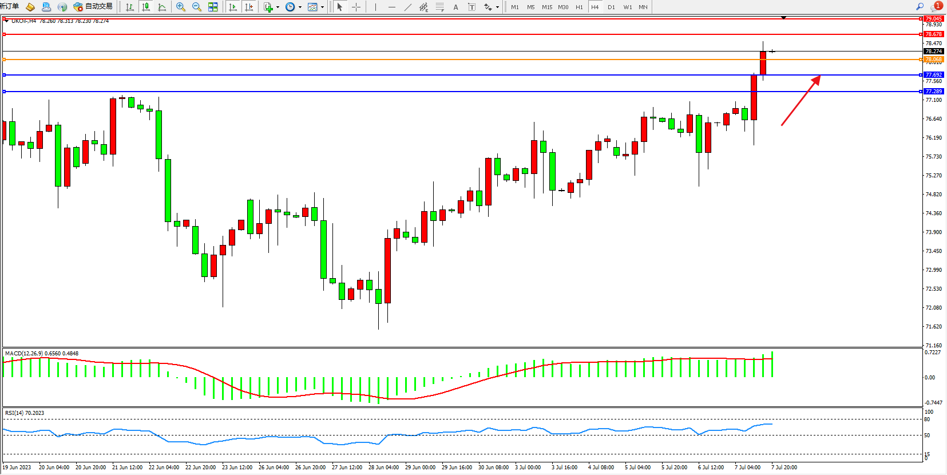
Task: Switch to the M15 timeframe
Action: pos(547,7)
